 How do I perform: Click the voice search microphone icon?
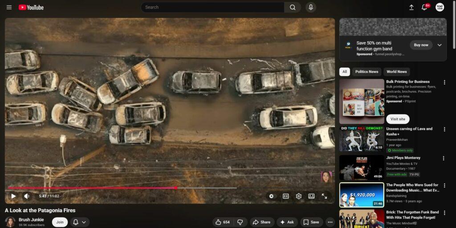310,8
